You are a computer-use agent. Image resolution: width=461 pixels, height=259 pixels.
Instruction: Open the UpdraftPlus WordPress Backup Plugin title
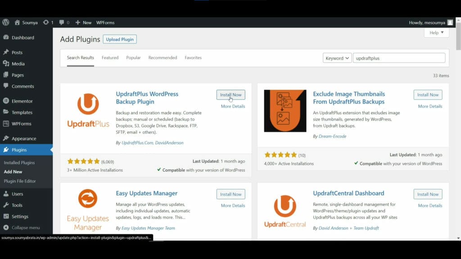pos(147,98)
